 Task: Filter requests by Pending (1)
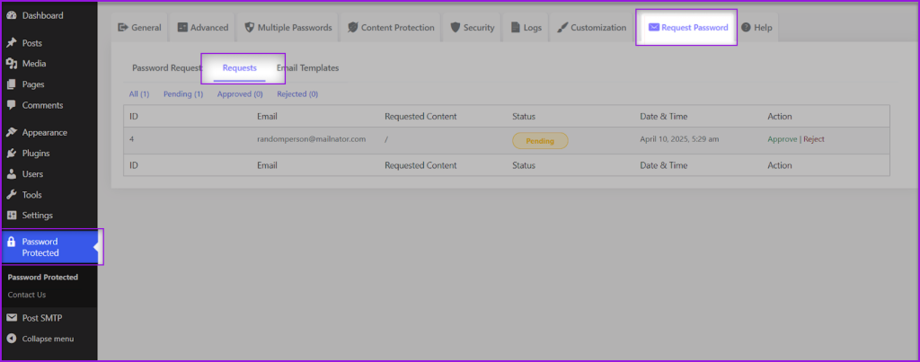[183, 93]
